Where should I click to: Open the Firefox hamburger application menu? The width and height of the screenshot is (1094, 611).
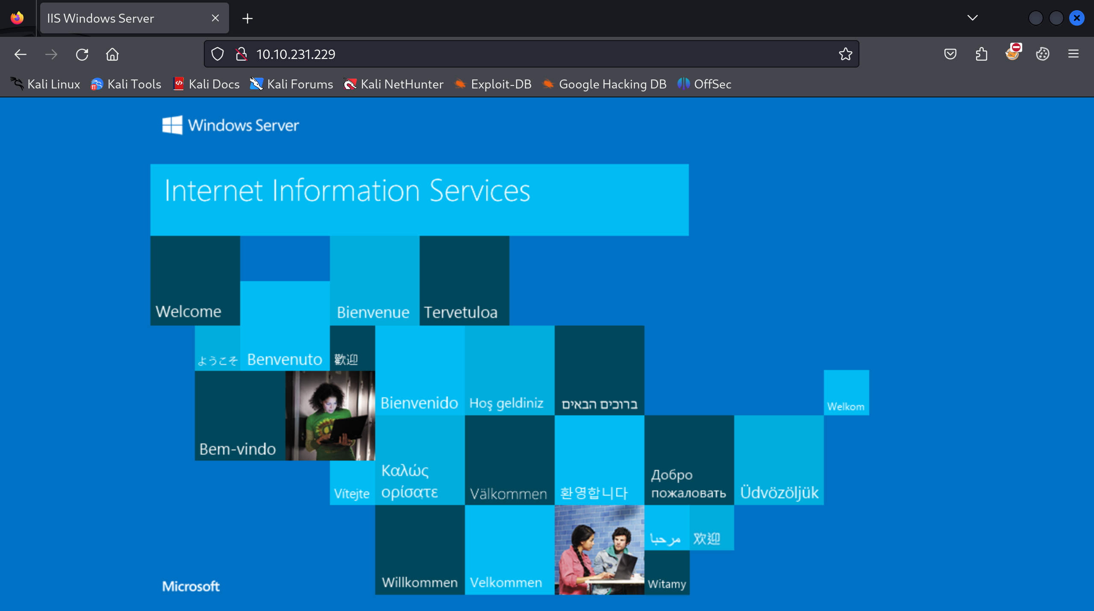click(1073, 54)
